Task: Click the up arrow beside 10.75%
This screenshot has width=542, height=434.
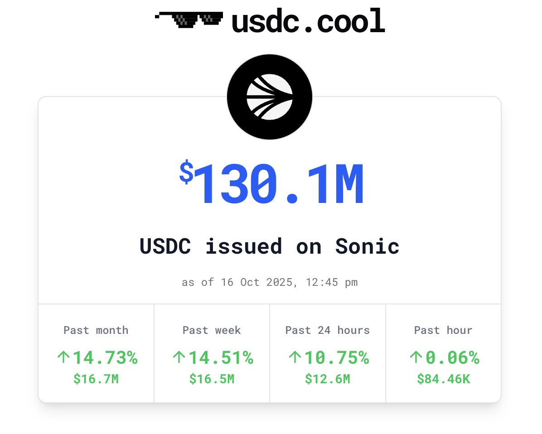Action: pyautogui.click(x=295, y=358)
